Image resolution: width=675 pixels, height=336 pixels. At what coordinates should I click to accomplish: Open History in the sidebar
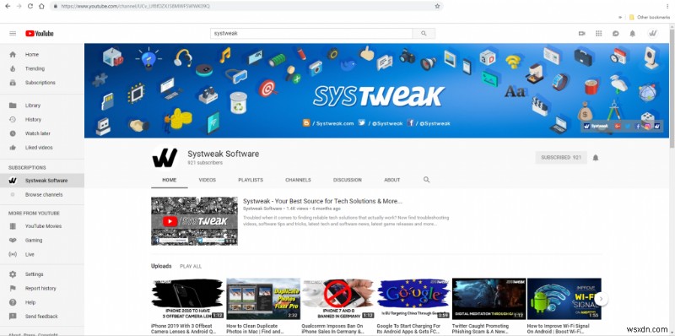[42, 120]
